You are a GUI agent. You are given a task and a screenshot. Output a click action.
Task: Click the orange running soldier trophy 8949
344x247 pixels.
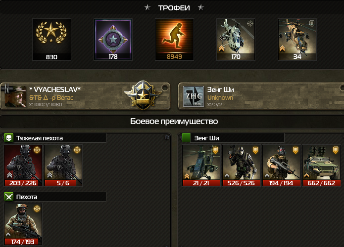pyautogui.click(x=174, y=40)
